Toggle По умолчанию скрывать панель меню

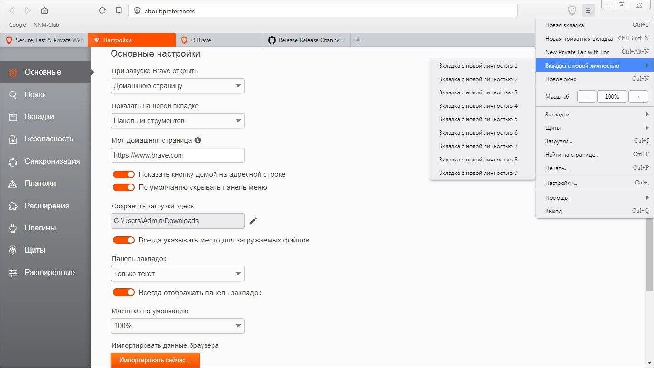pos(124,187)
